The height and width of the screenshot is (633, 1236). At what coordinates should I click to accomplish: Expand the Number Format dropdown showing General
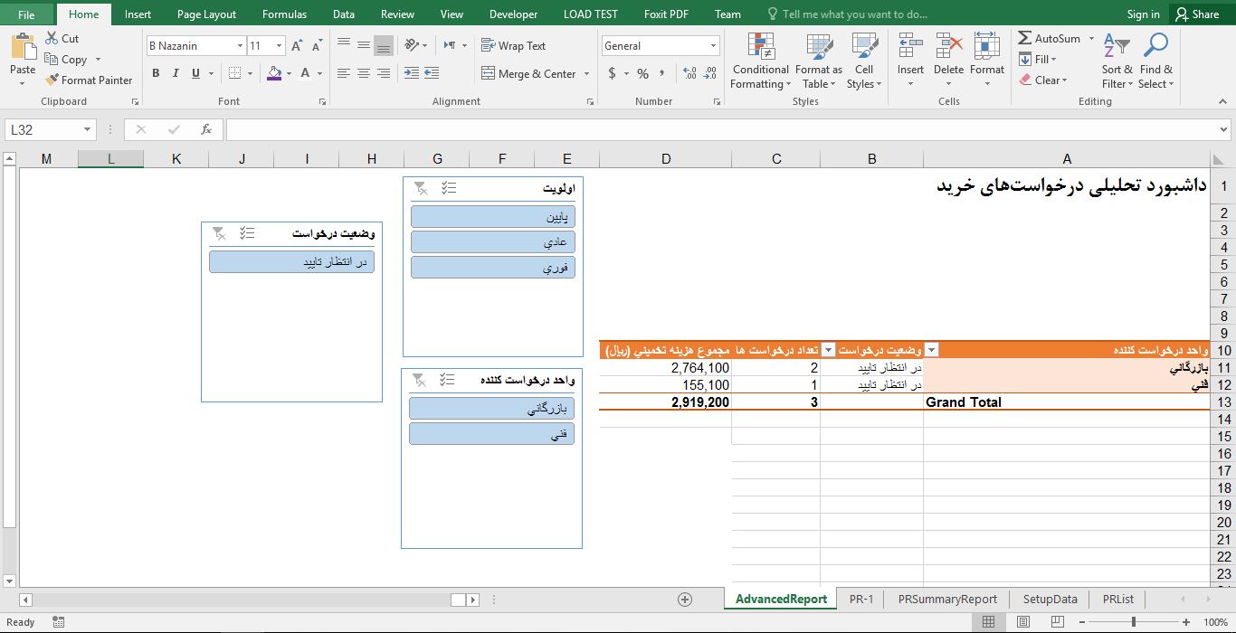[712, 44]
